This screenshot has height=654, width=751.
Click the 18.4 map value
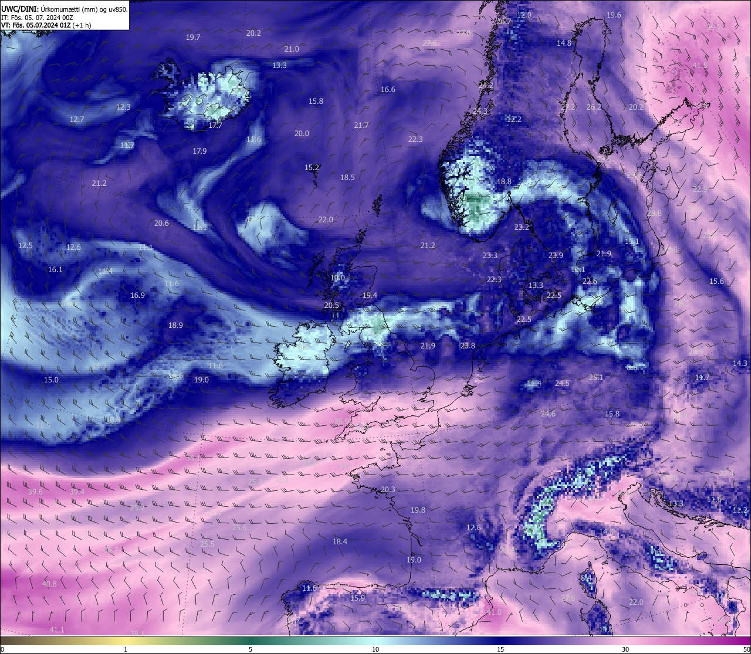pyautogui.click(x=340, y=541)
